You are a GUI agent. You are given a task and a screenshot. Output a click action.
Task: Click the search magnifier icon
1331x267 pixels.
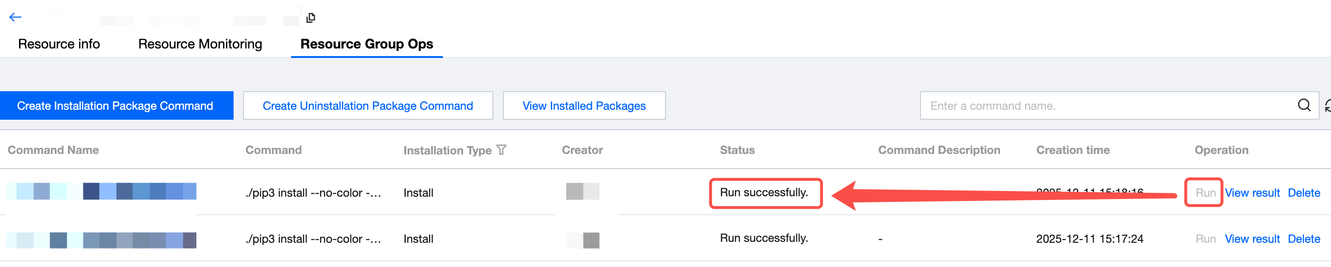pyautogui.click(x=1303, y=105)
